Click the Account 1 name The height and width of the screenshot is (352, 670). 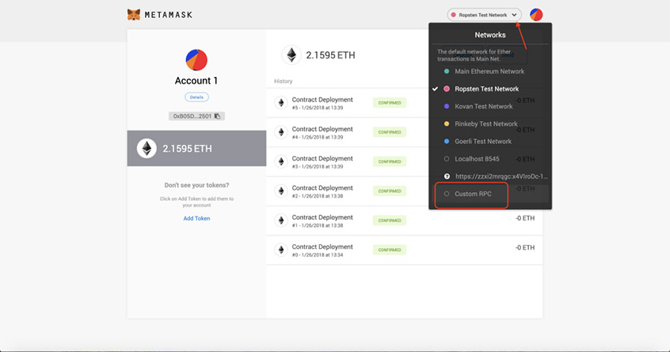196,80
